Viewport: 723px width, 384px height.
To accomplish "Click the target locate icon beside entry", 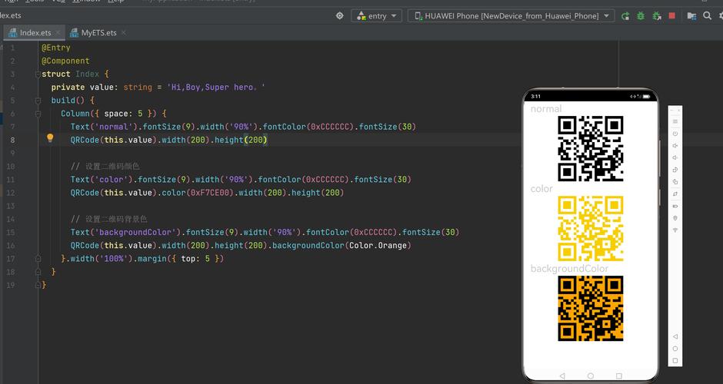I will coord(339,15).
